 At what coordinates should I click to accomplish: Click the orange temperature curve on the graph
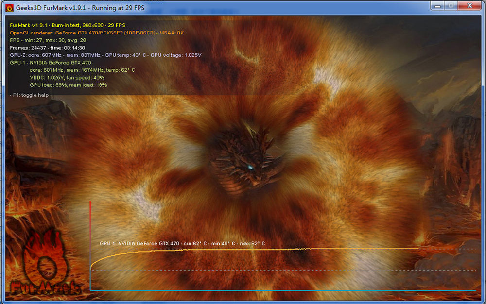click(x=254, y=249)
